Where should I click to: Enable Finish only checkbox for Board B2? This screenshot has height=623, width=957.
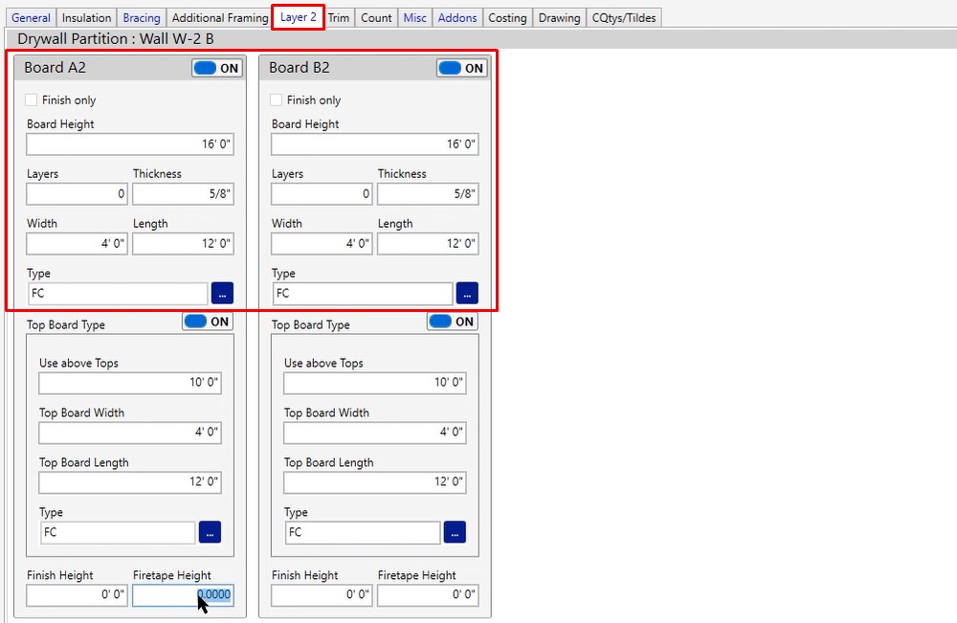click(277, 100)
